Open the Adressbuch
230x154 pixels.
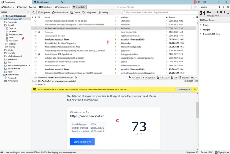coord(45,7)
